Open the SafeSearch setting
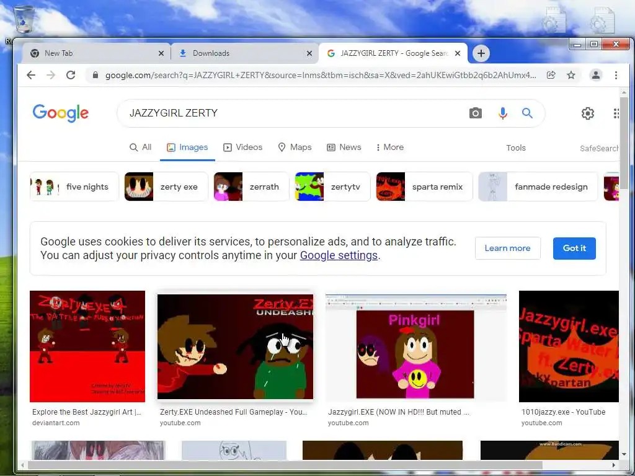Image resolution: width=635 pixels, height=476 pixels. pyautogui.click(x=599, y=149)
